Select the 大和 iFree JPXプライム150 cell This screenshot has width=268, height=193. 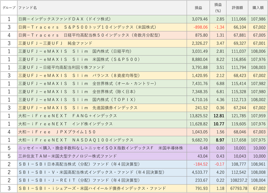coord(102,132)
